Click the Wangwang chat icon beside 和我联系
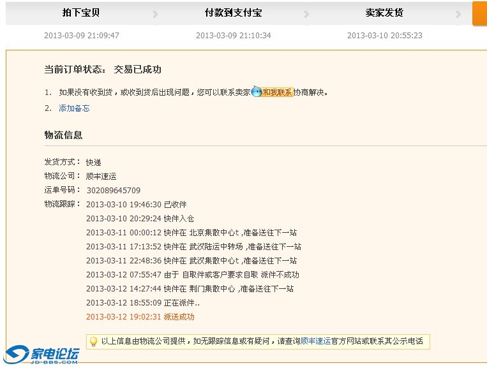Viewport: 487px width, 368px height. pos(256,92)
